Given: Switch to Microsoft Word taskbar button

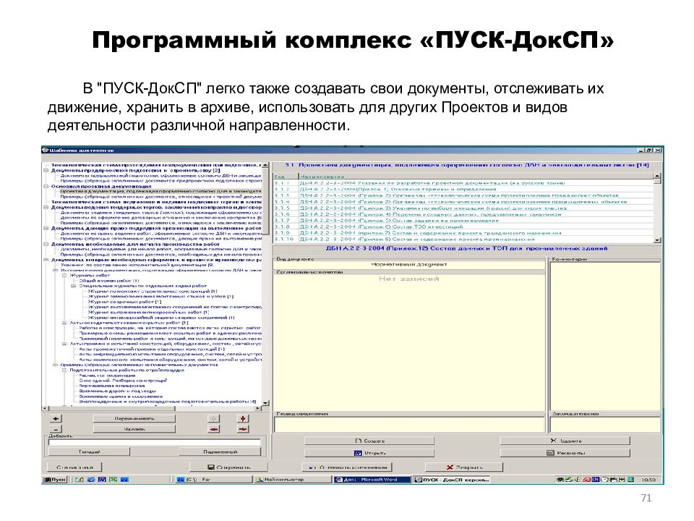Looking at the screenshot, I should pos(371,479).
